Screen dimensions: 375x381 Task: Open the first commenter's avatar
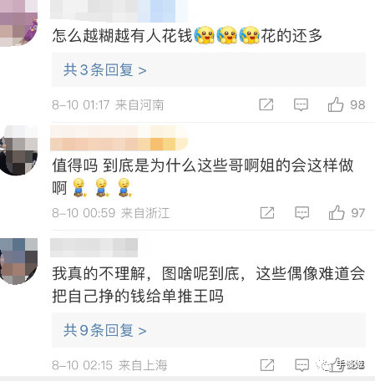(18, 23)
